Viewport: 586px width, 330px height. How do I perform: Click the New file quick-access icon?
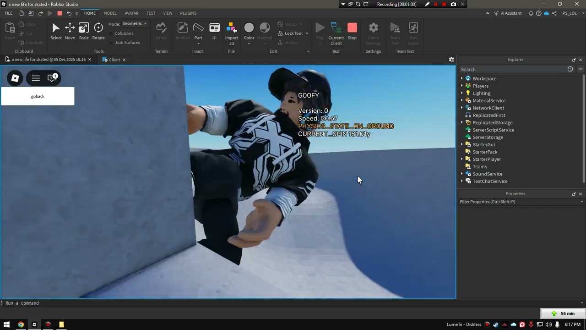pyautogui.click(x=22, y=13)
